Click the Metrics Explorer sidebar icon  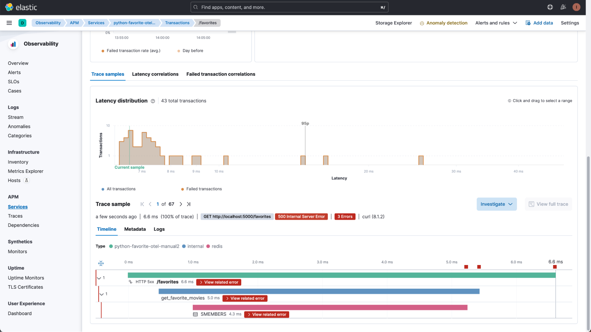coord(25,171)
